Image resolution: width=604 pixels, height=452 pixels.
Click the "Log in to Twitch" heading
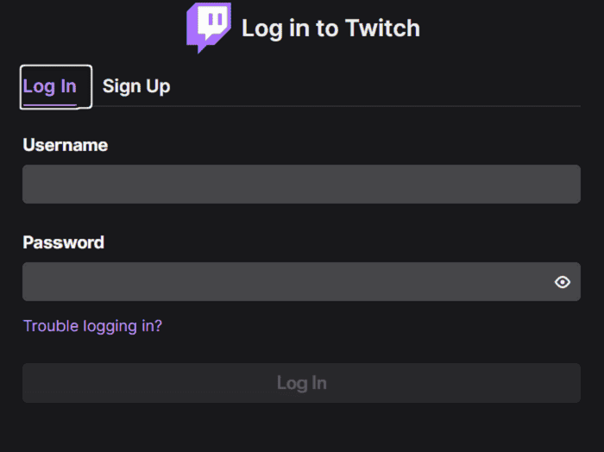tap(330, 28)
